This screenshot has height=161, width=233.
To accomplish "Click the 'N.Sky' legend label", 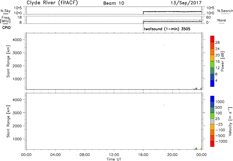I will (x=6, y=11).
